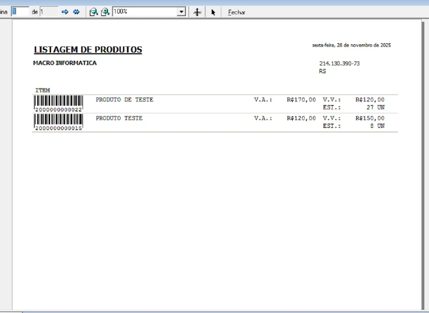Activate the arrow pointer tool
The width and height of the screenshot is (429, 313).
213,12
